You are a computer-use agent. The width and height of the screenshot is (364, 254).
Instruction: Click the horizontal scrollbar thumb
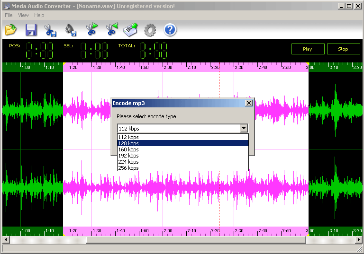pos(196,240)
